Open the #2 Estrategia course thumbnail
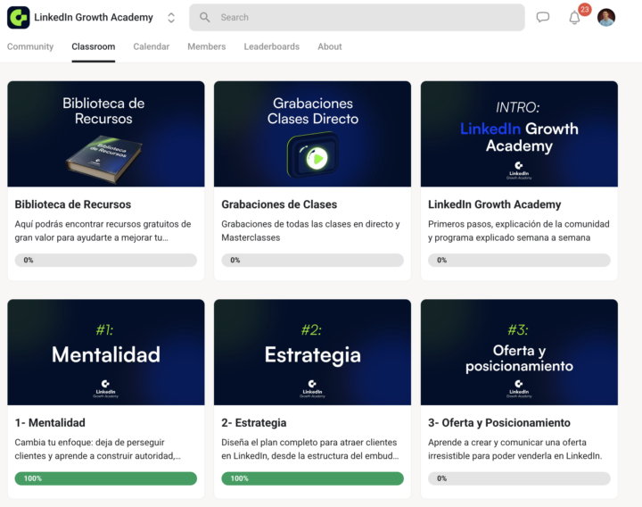The image size is (642, 507). [312, 352]
